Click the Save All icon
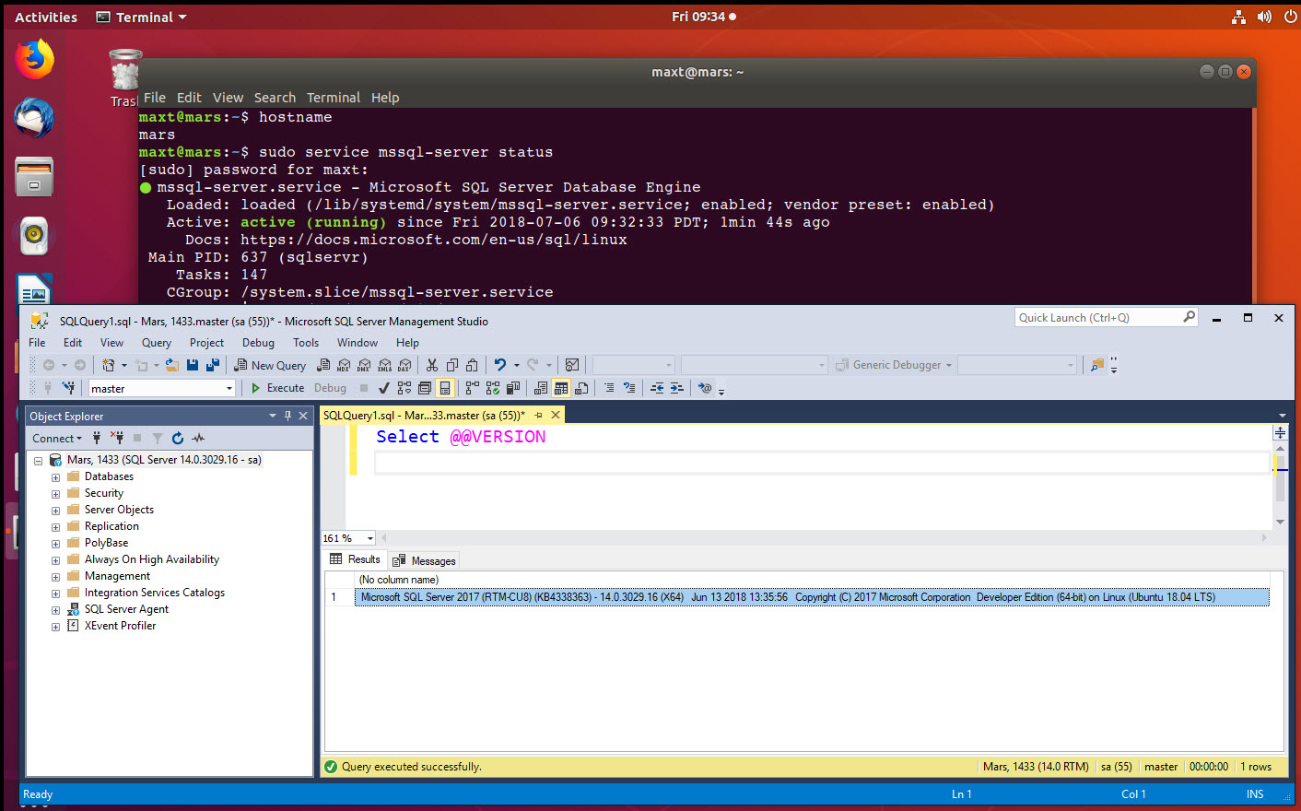The width and height of the screenshot is (1301, 811). click(x=213, y=365)
